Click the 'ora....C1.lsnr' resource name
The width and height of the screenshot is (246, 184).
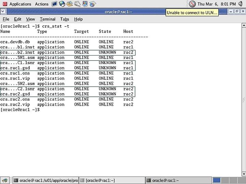[x=17, y=63]
